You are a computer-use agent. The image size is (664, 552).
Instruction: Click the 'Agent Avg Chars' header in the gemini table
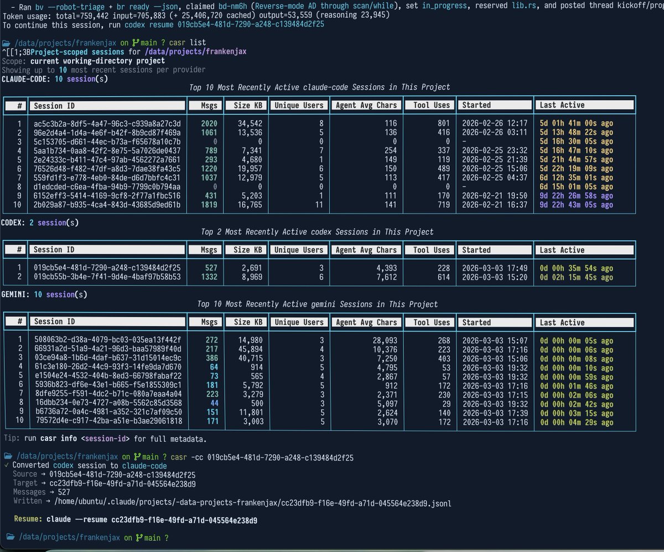[x=366, y=322]
